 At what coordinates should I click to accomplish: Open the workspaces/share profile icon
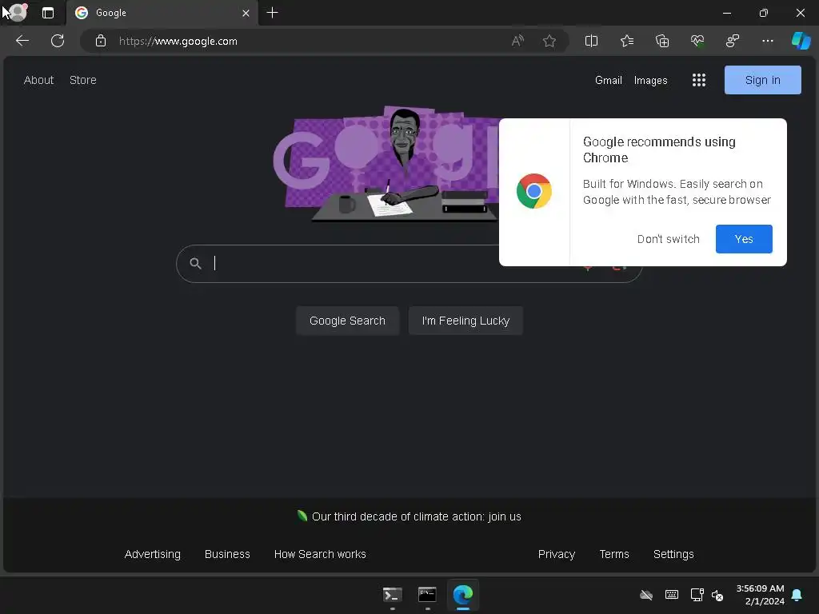pyautogui.click(x=733, y=41)
